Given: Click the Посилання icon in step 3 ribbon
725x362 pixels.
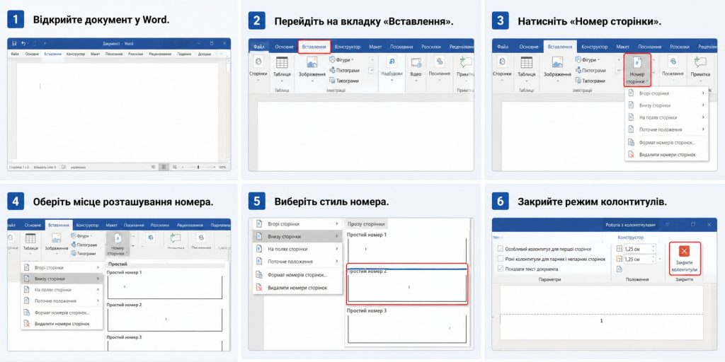Looking at the screenshot, I should [673, 62].
